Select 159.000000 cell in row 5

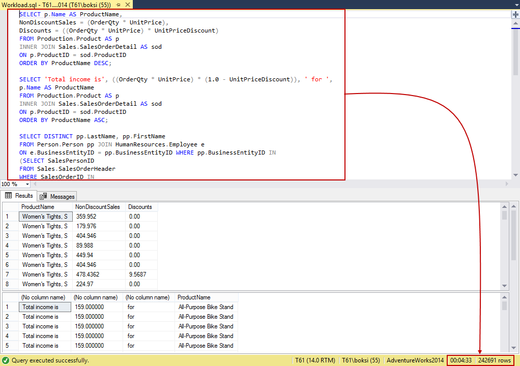tap(97, 346)
